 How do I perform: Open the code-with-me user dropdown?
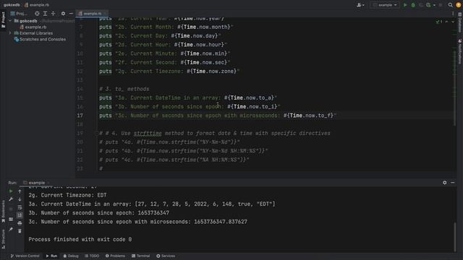click(360, 5)
